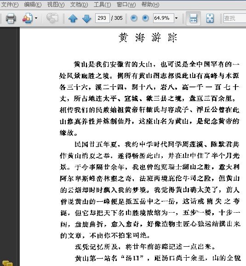Click the document title 黄海游踪
The height and width of the screenshot is (266, 246).
148,38
